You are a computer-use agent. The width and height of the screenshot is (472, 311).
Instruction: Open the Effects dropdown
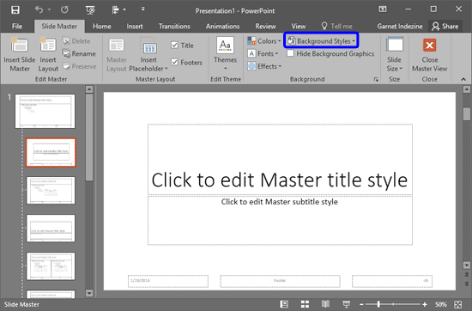264,66
